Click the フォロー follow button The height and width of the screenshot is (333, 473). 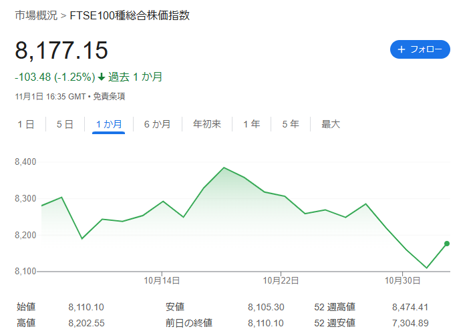click(420, 49)
